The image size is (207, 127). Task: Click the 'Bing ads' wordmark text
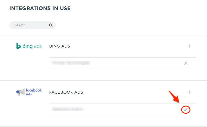[32, 46]
